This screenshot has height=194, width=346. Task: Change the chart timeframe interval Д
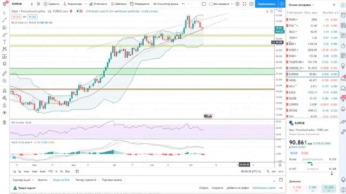coord(31,4)
